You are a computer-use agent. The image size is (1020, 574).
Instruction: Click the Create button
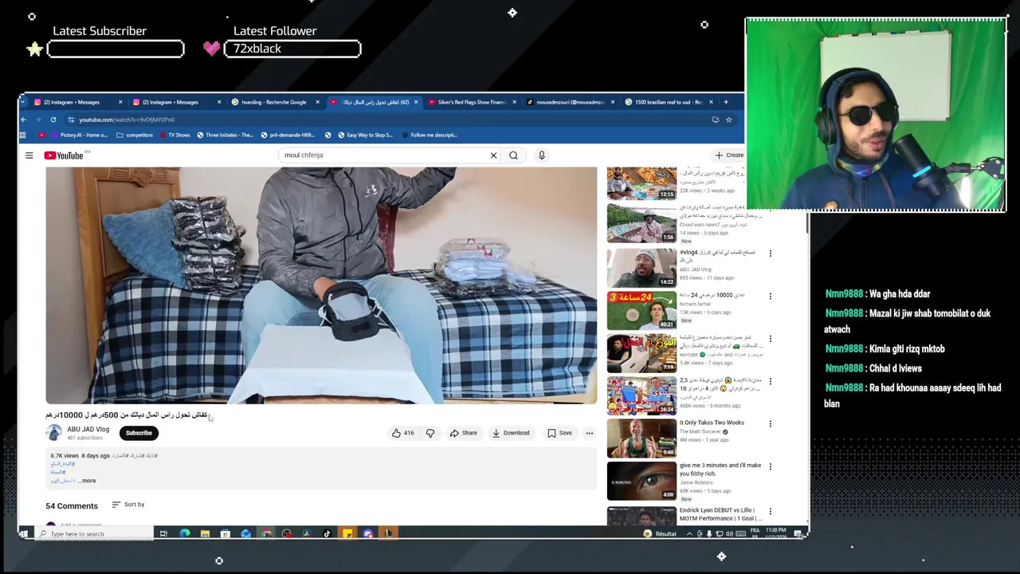tap(729, 155)
